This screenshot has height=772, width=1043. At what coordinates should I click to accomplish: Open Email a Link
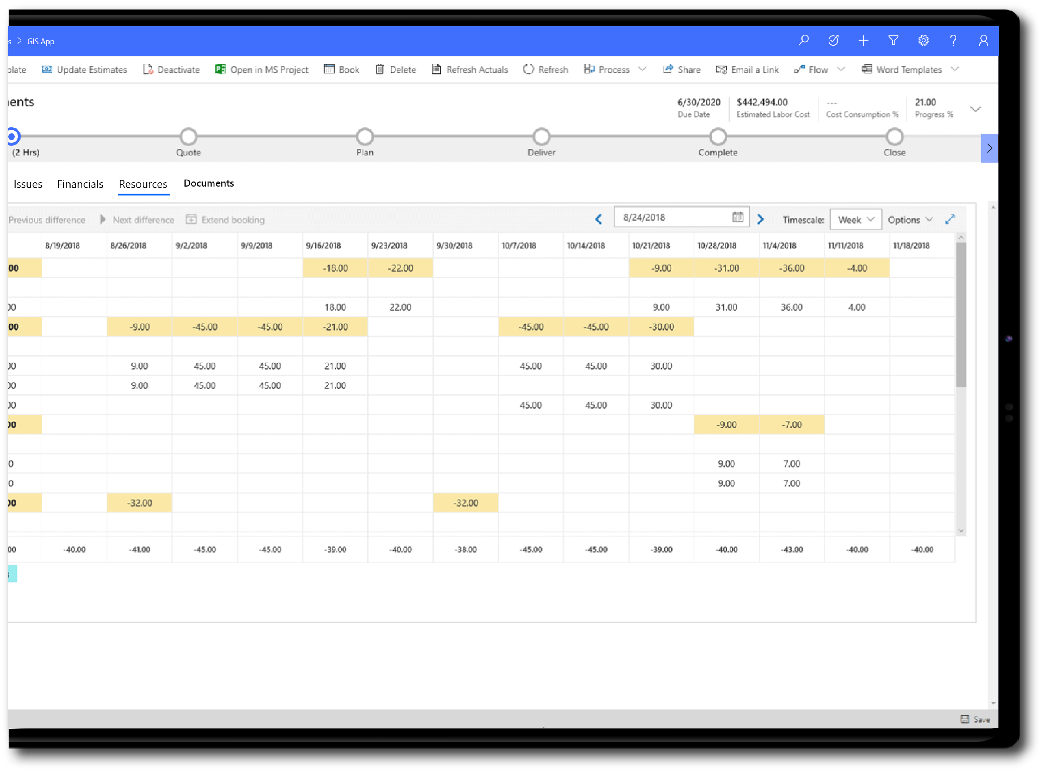point(748,69)
